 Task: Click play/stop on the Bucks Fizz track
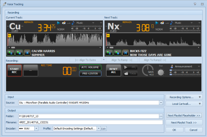117,53
